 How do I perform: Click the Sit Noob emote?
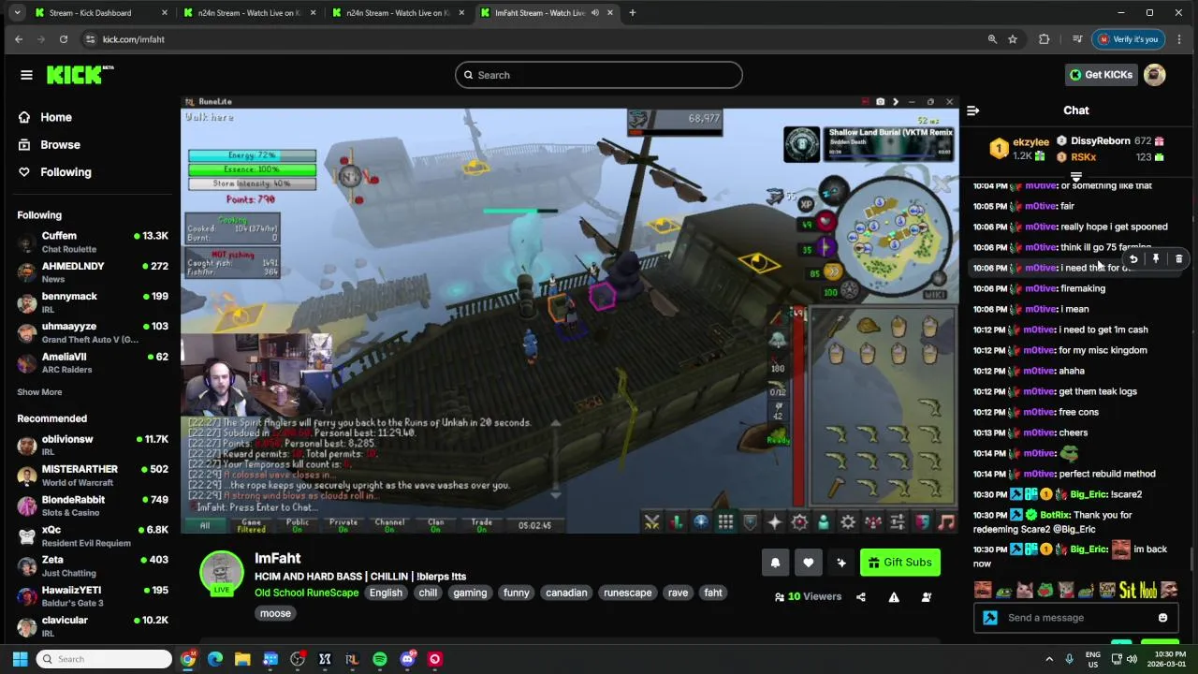tap(1138, 590)
